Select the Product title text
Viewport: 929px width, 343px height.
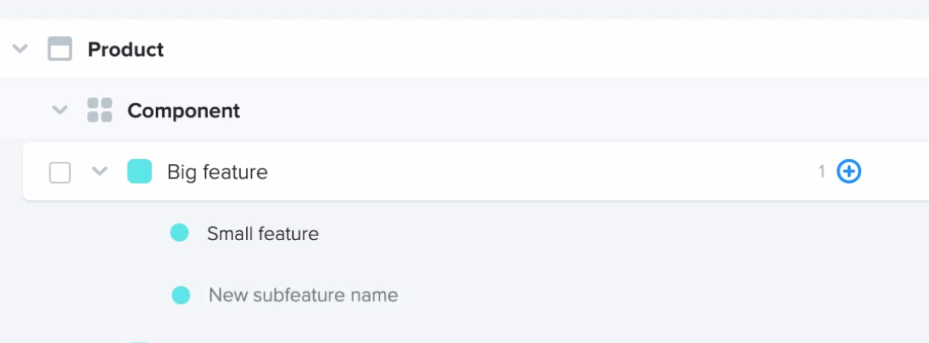tap(126, 49)
